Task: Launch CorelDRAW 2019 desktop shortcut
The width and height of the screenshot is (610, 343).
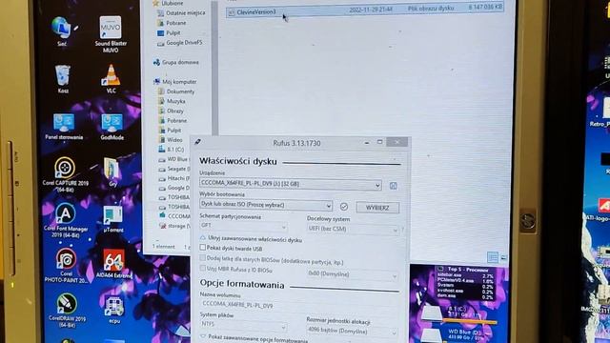Action: (67, 311)
